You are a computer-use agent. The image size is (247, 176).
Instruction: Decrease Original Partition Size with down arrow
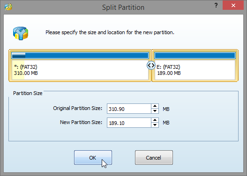click(x=155, y=111)
